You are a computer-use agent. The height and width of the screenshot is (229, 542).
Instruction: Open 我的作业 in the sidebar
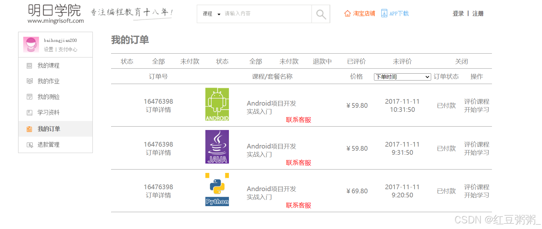coord(48,81)
